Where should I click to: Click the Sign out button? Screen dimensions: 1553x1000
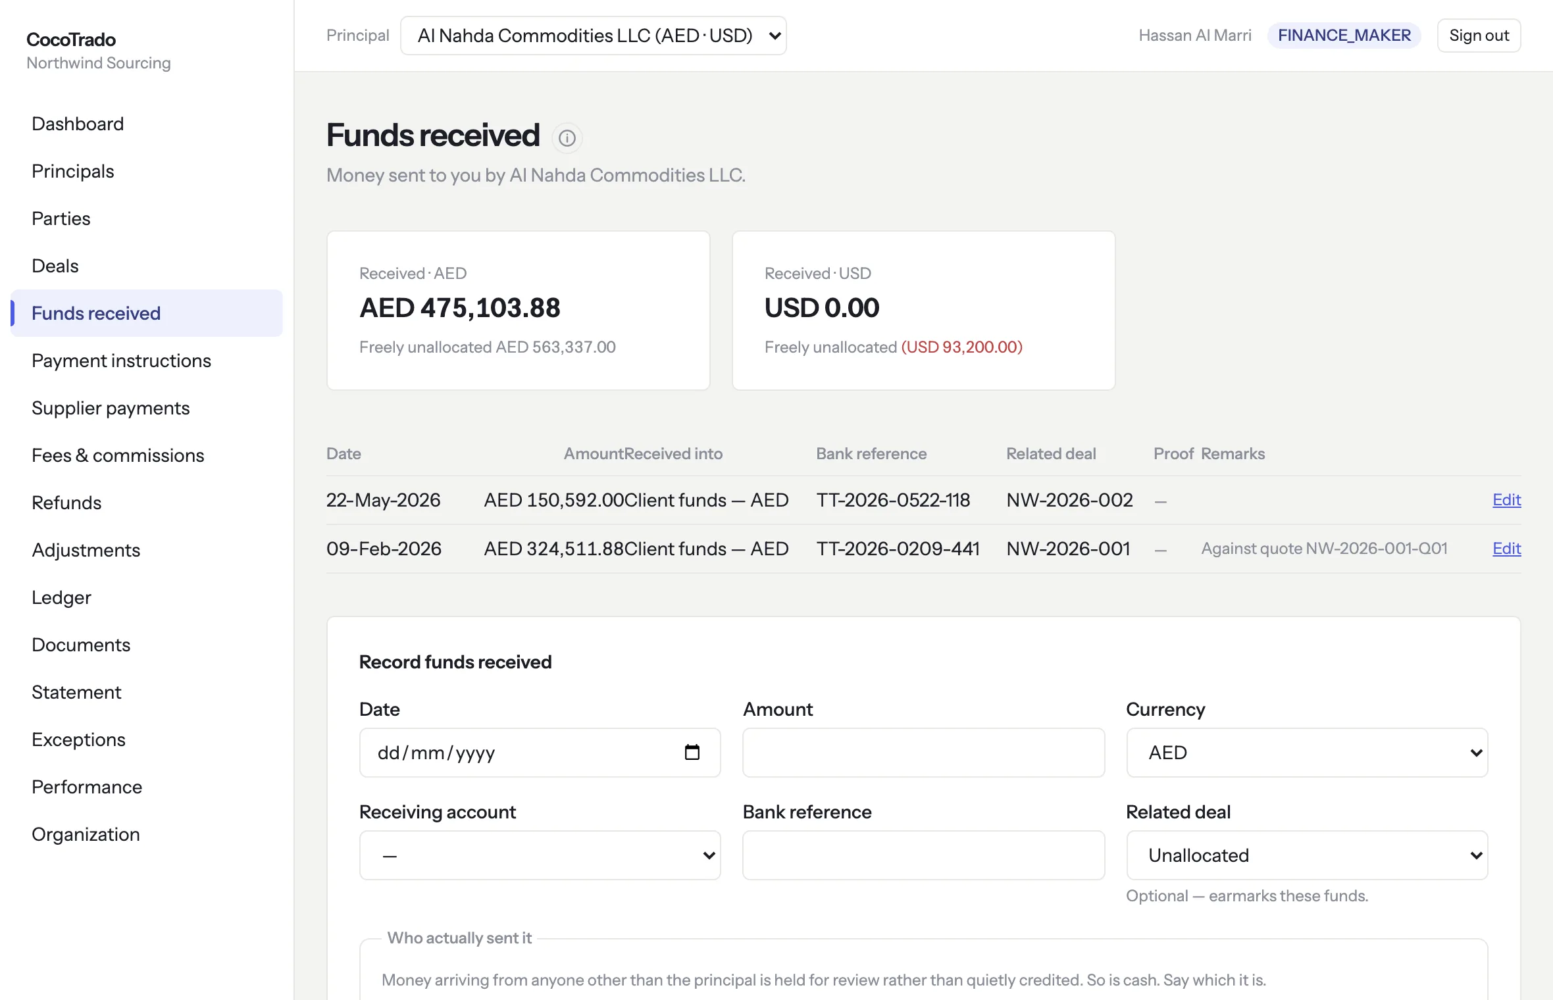(x=1479, y=36)
